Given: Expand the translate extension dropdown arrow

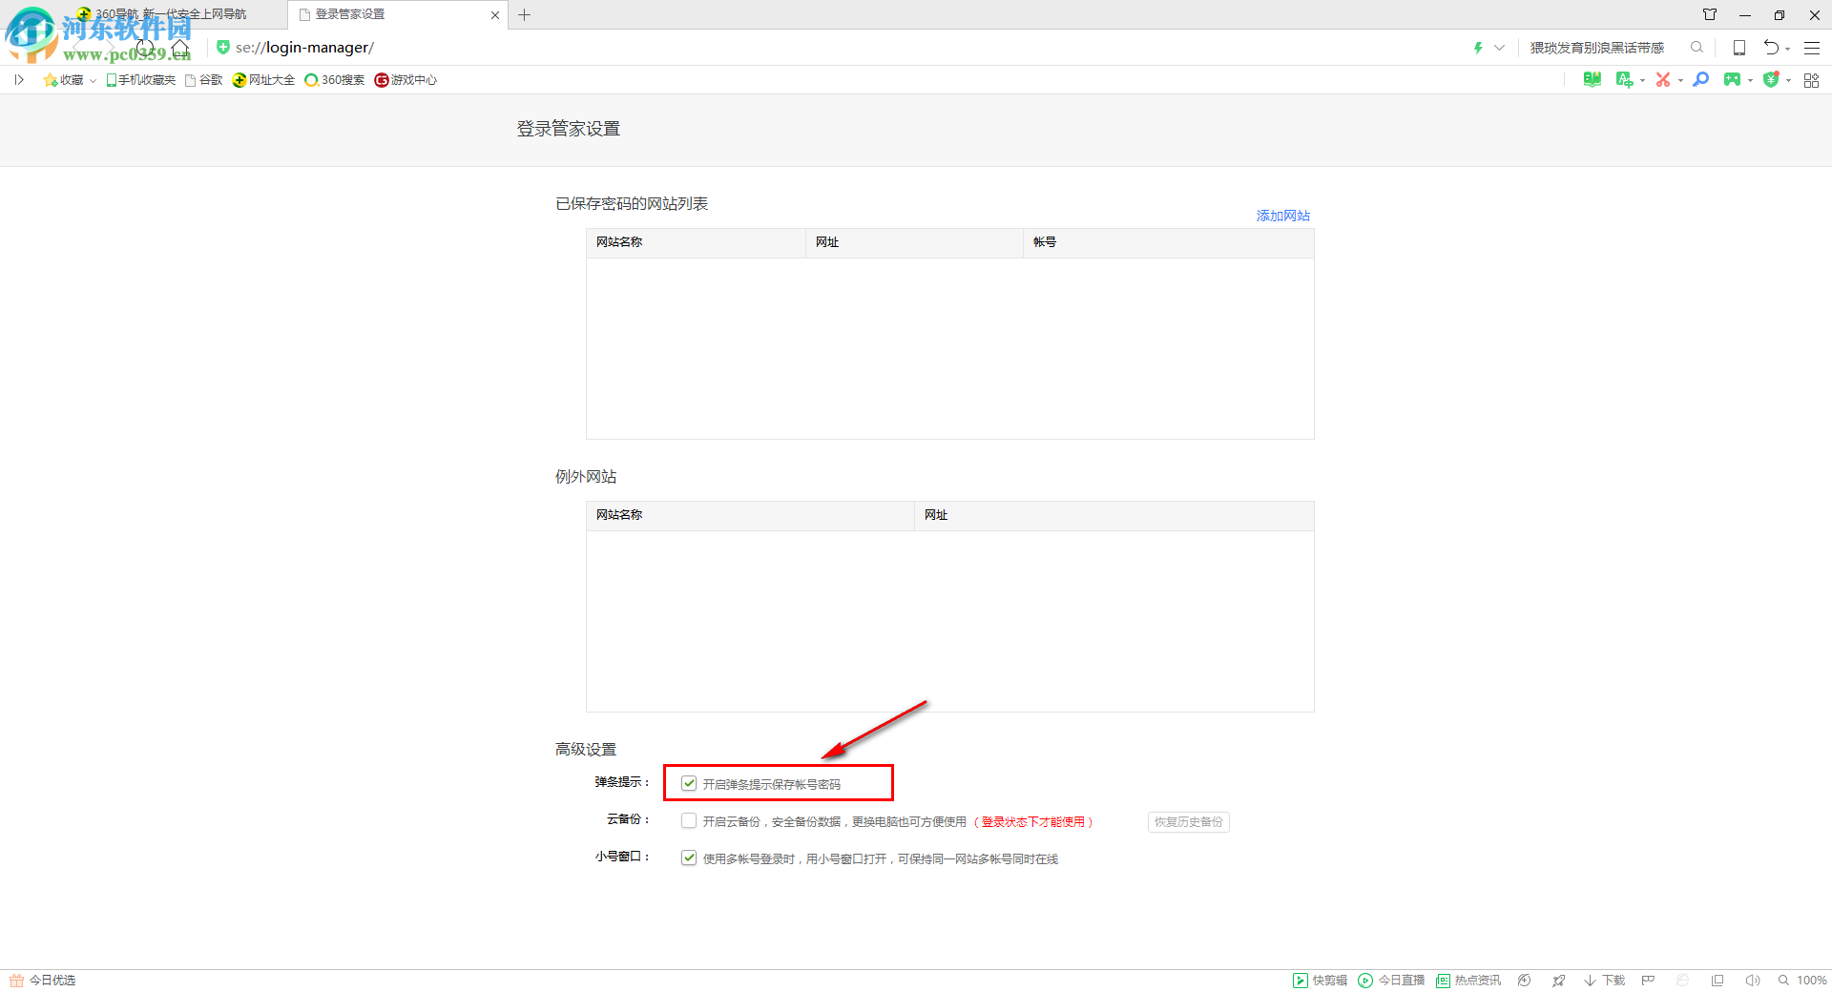Looking at the screenshot, I should coord(1642,81).
